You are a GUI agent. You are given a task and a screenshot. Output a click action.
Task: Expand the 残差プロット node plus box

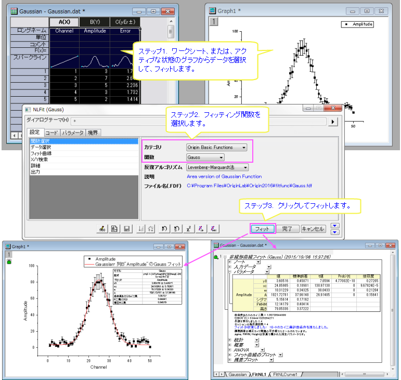[x=230, y=360]
